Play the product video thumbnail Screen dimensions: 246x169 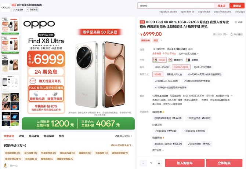[x=10, y=26]
